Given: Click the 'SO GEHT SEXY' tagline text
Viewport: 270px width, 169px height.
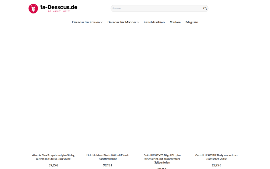Looking at the screenshot, I should tap(58, 11).
